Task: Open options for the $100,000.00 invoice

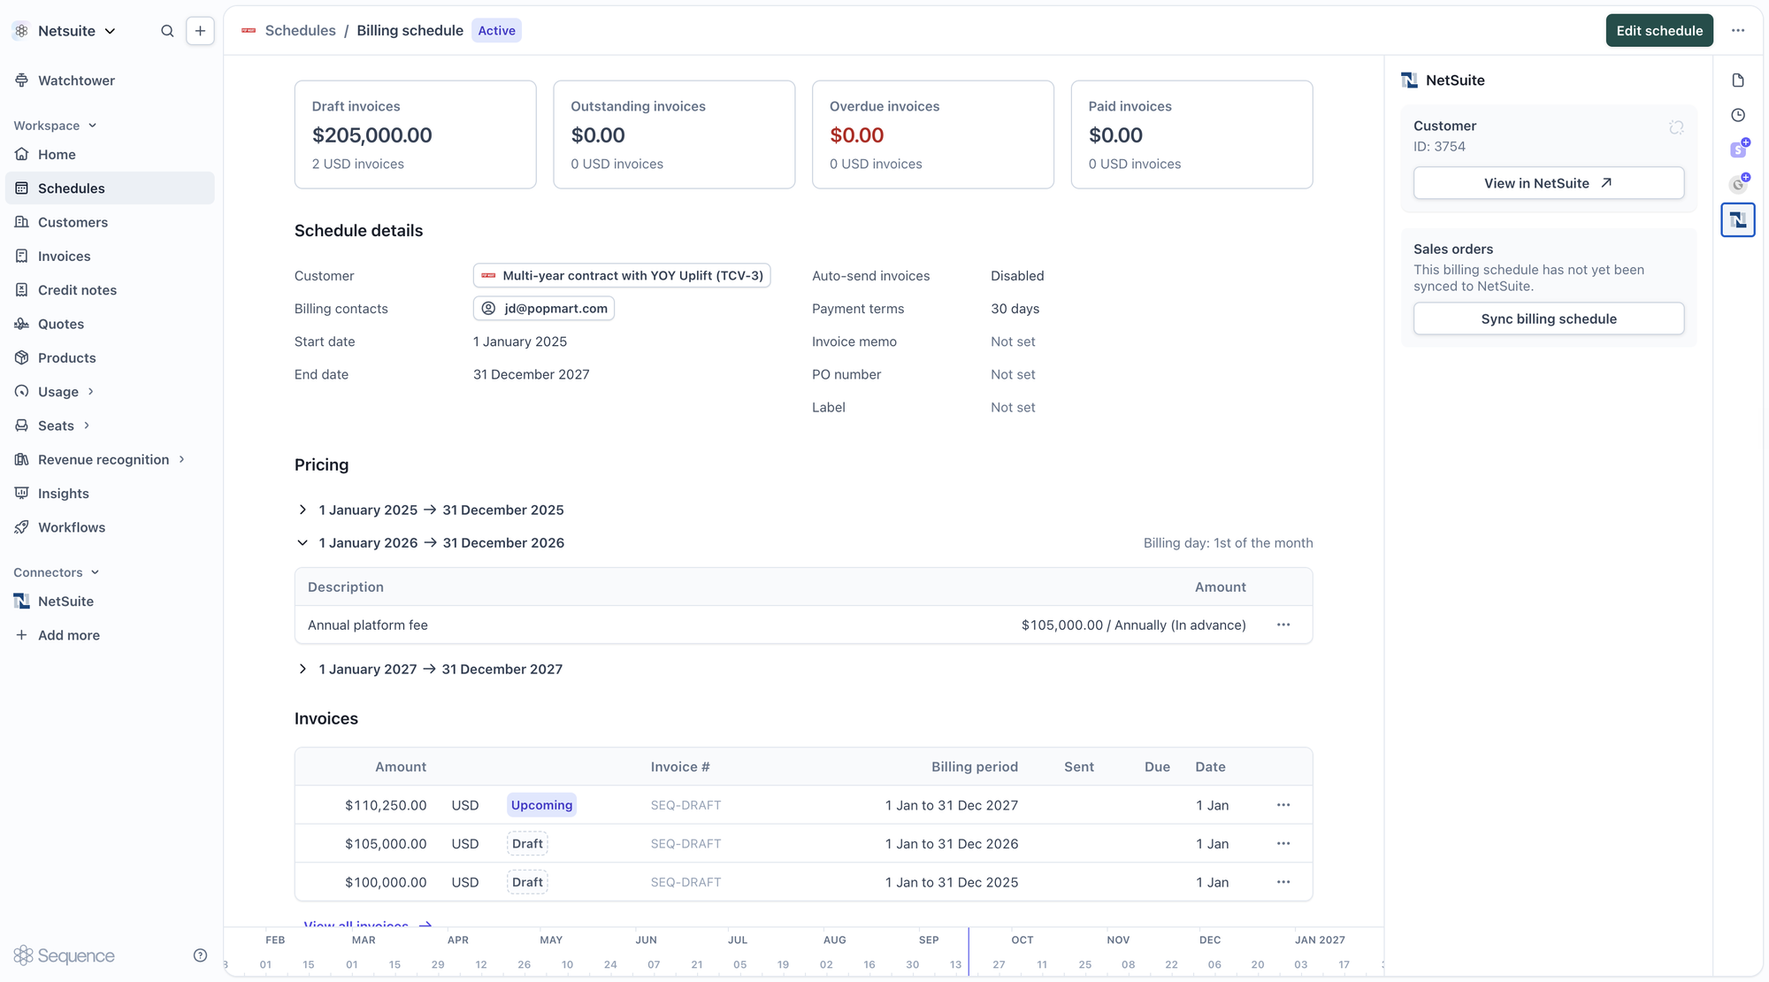Action: tap(1283, 883)
